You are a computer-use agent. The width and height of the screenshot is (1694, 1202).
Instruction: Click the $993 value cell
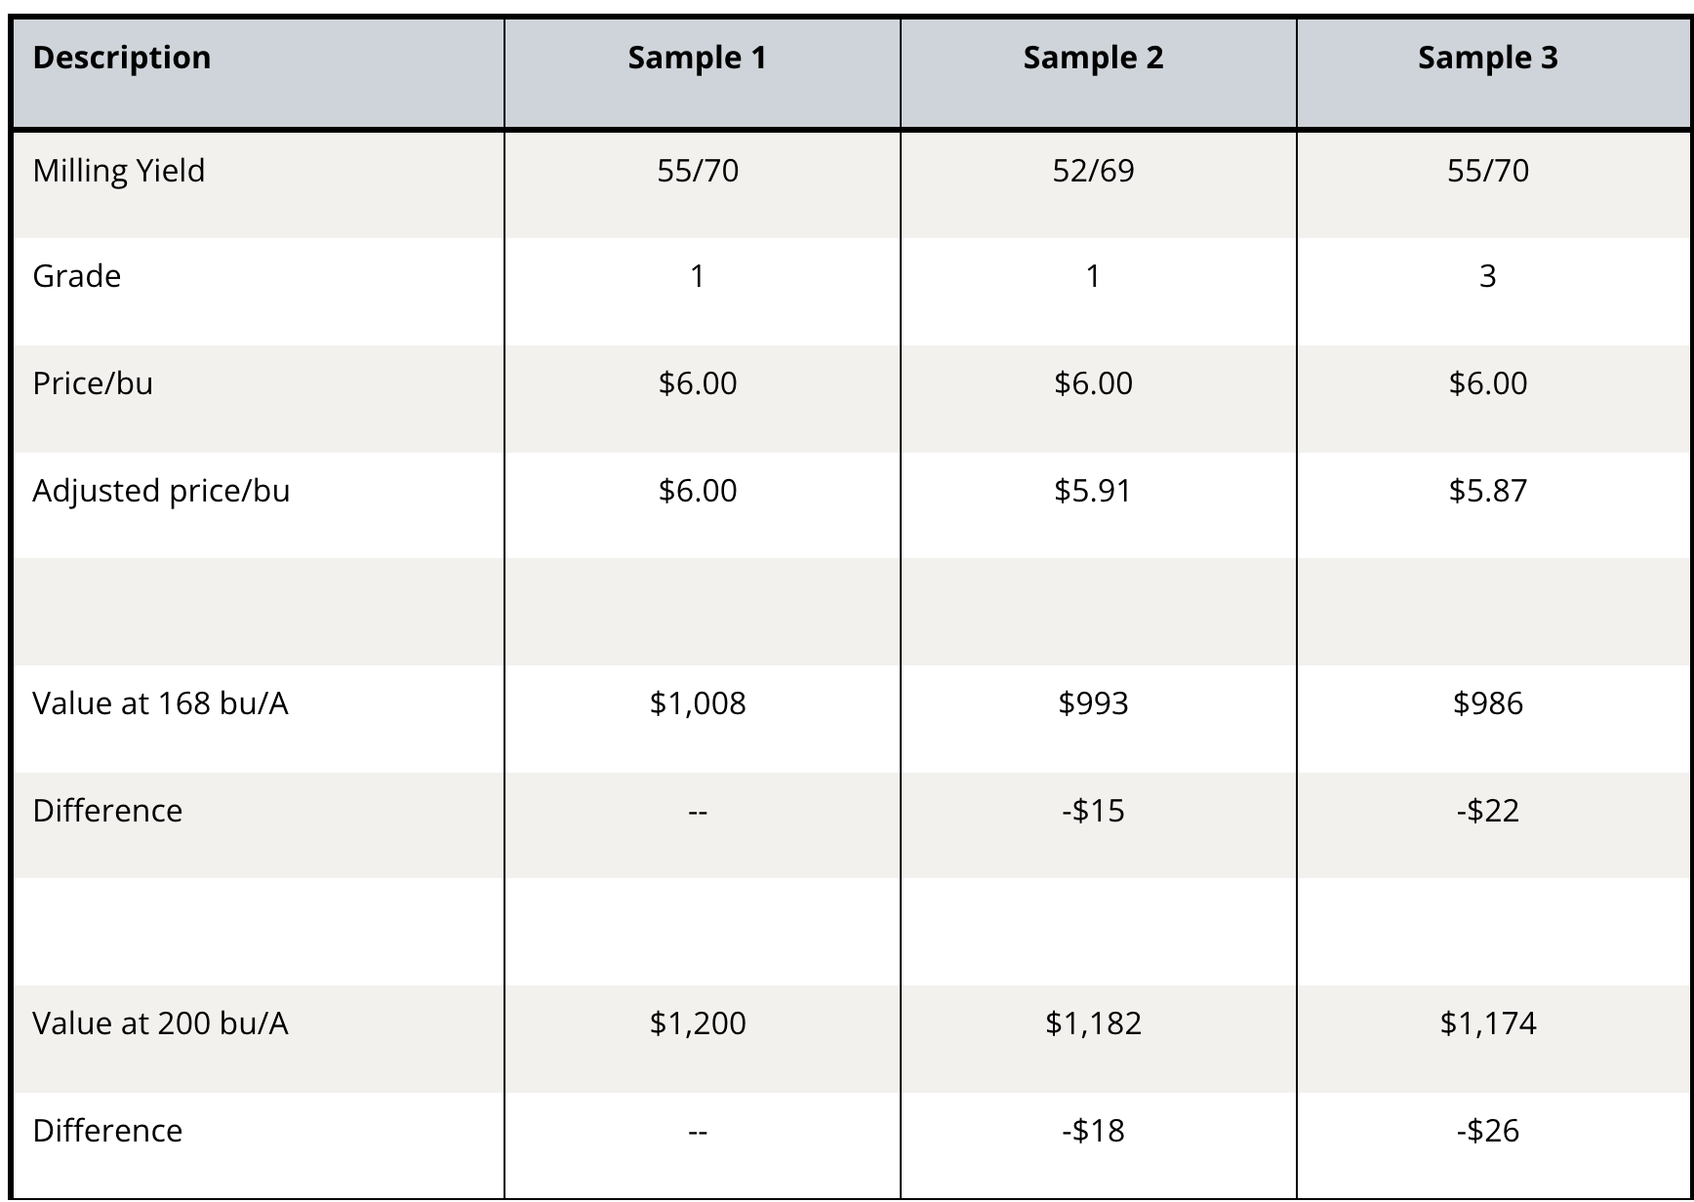pos(1093,703)
